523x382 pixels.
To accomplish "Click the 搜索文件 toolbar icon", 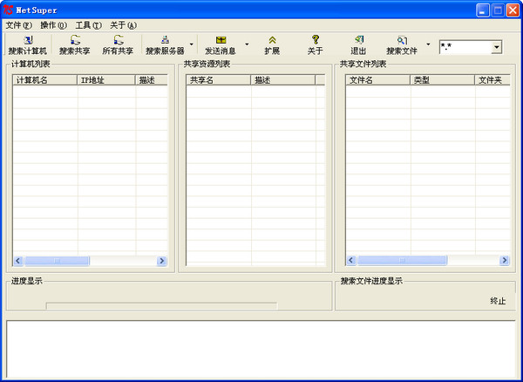I will (x=402, y=40).
